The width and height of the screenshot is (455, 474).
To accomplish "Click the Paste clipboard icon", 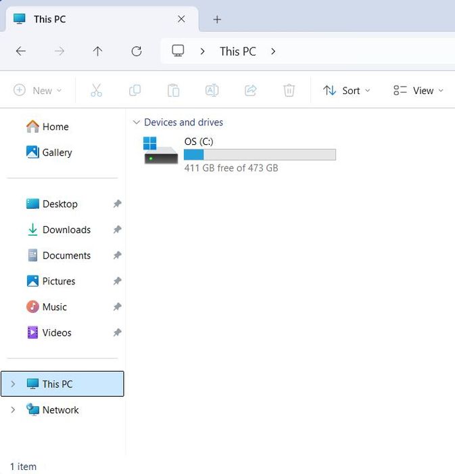I will (174, 90).
